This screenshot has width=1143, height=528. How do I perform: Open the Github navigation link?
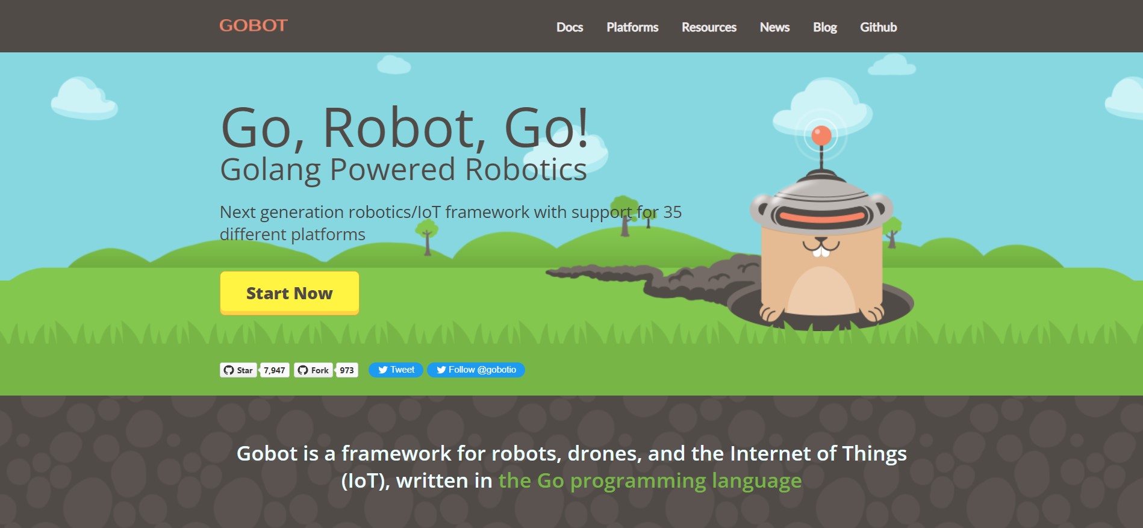tap(878, 27)
